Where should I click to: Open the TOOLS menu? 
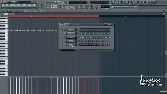click(x=29, y=5)
